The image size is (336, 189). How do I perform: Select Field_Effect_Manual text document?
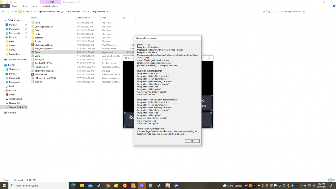[x=44, y=49]
